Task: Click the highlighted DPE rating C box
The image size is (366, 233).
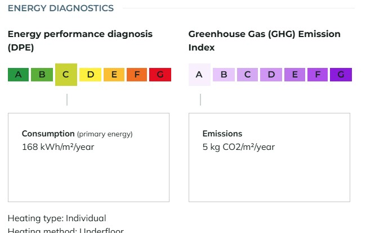Action: [66, 75]
